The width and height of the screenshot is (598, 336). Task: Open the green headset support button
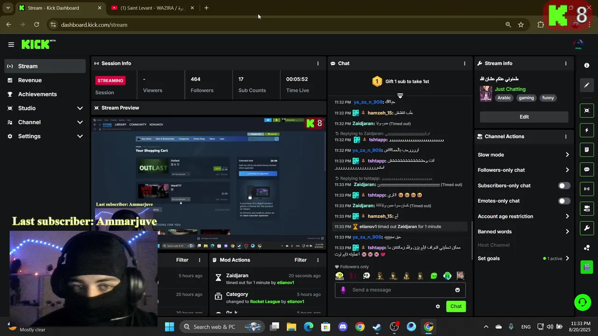coord(582,302)
